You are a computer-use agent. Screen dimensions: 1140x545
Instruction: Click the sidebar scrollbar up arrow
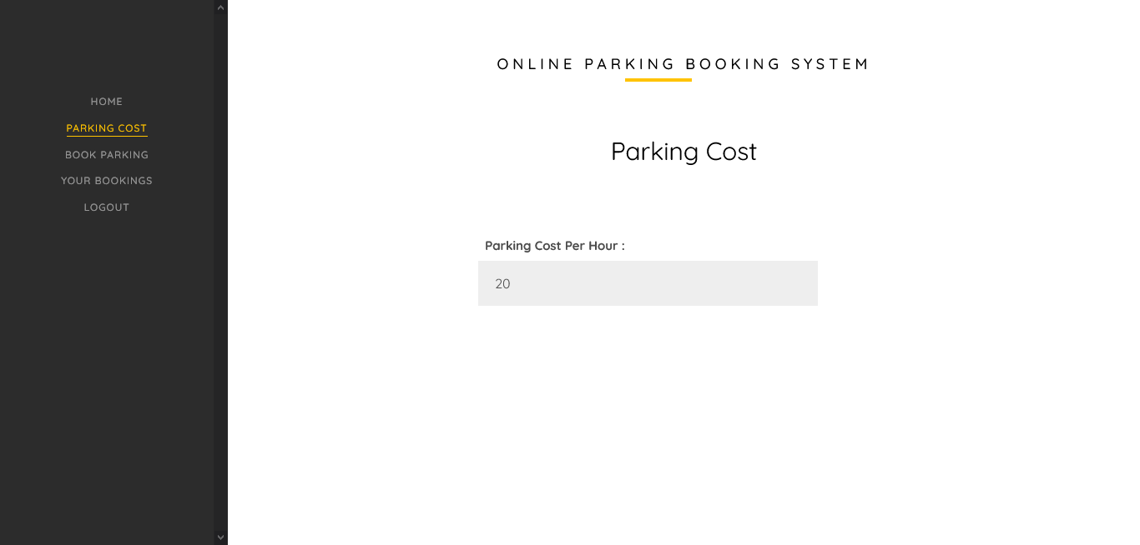coord(220,7)
